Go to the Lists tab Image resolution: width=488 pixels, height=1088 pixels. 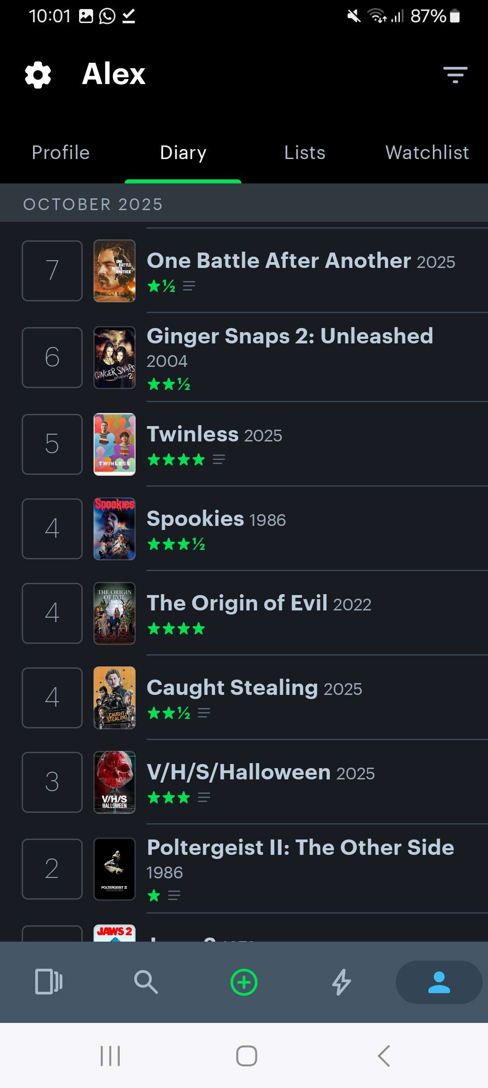tap(305, 153)
